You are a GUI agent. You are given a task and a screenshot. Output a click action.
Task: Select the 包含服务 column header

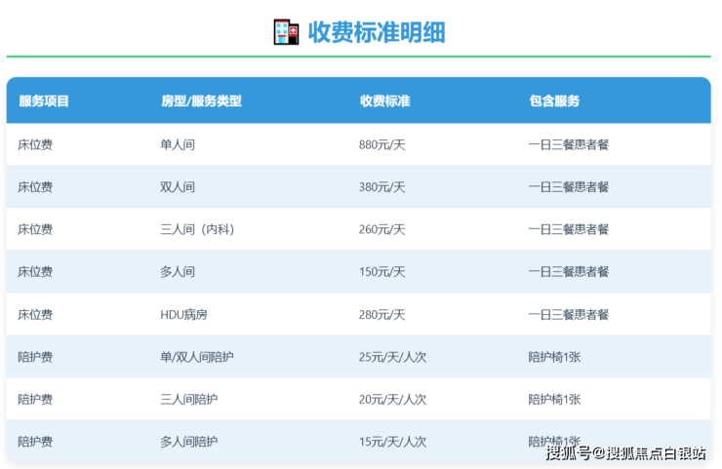coord(554,100)
